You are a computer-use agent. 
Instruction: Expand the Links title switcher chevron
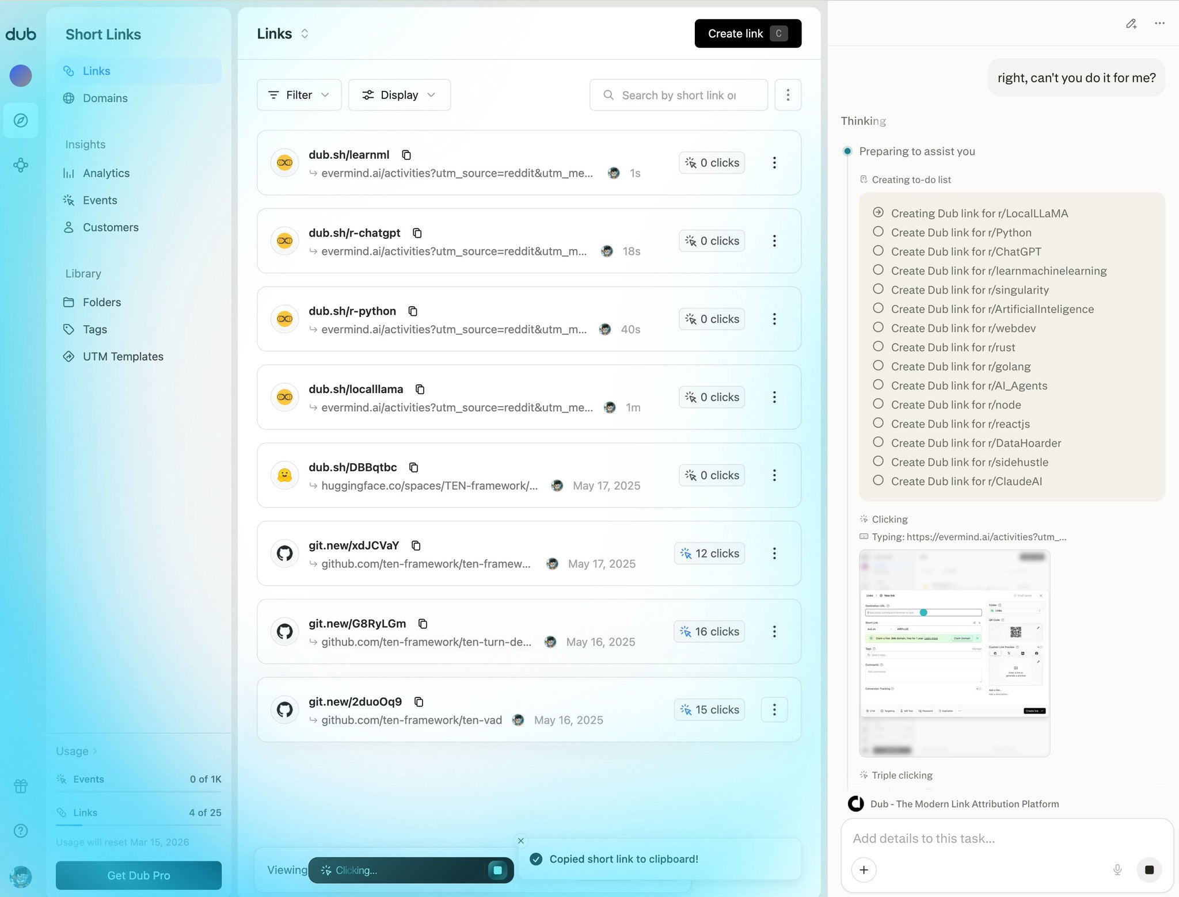[305, 34]
